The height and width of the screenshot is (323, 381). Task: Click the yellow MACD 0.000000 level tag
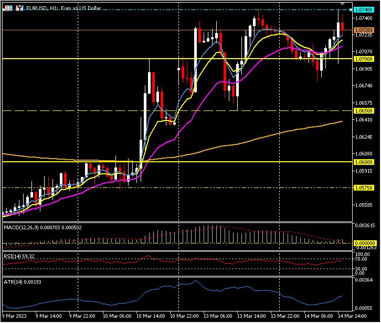point(364,243)
